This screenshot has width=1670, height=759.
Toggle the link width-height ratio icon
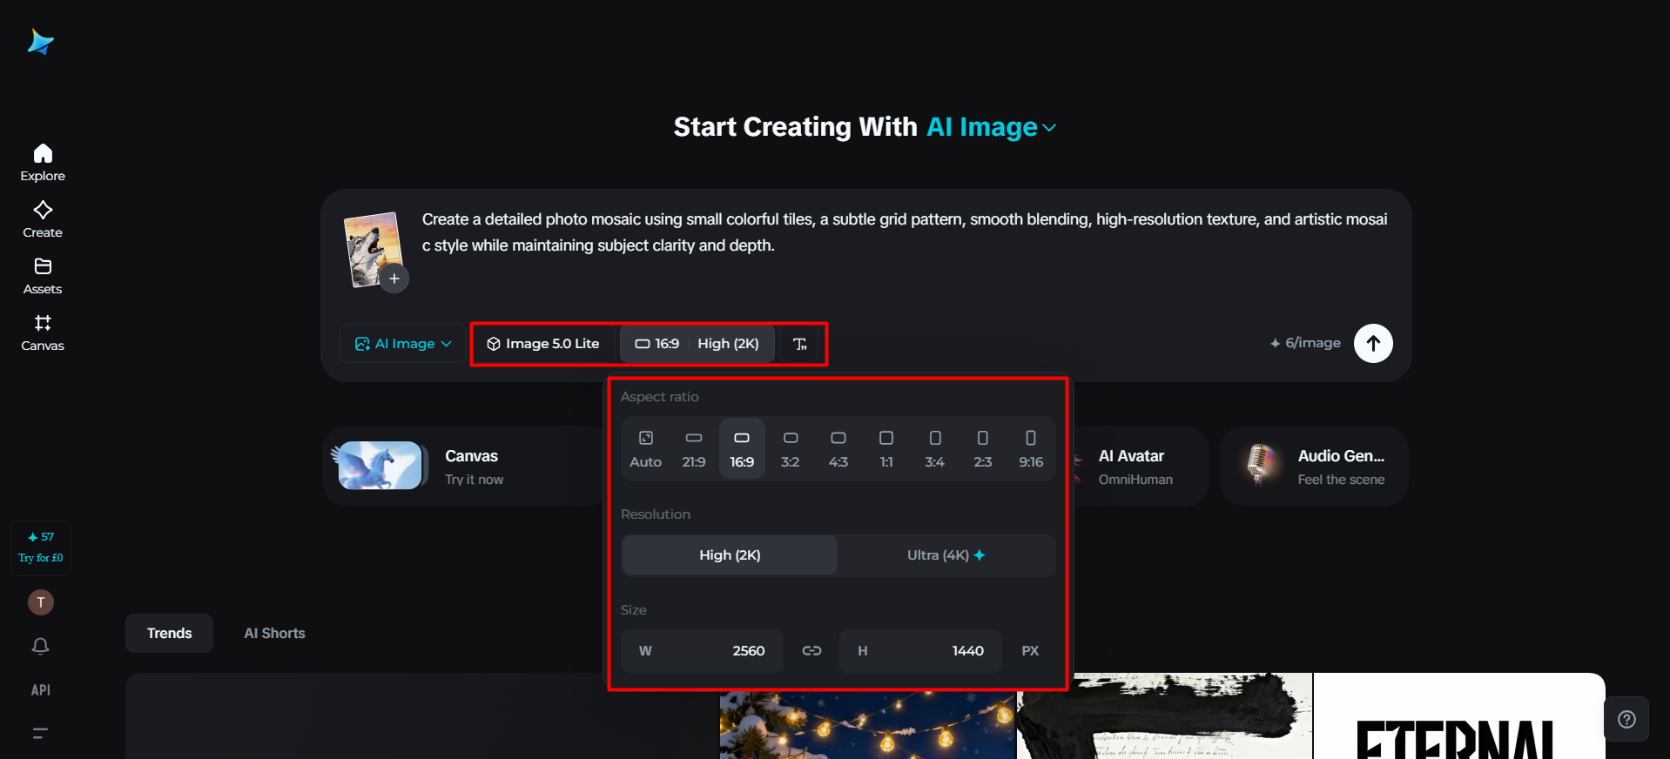811,651
